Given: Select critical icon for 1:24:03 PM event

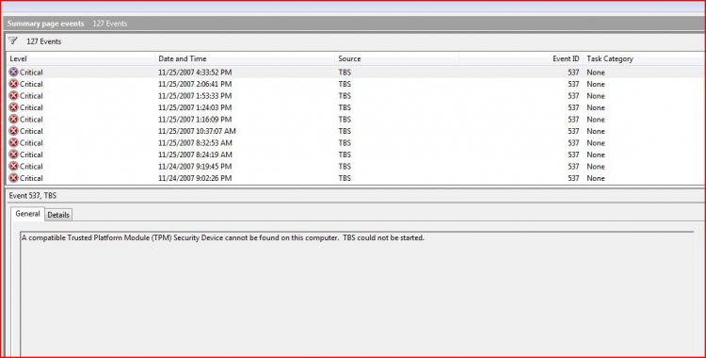Looking at the screenshot, I should (x=13, y=107).
